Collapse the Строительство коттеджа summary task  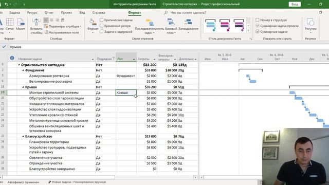point(19,65)
